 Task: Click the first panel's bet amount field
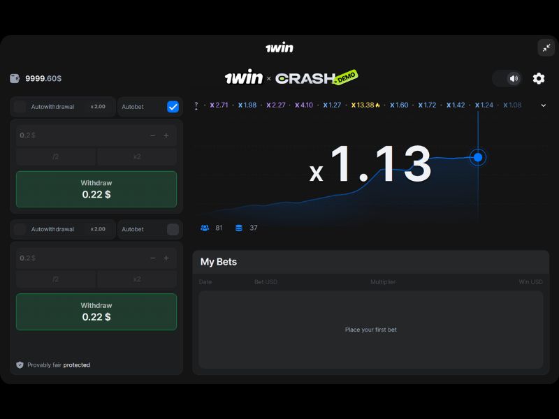[x=77, y=135]
